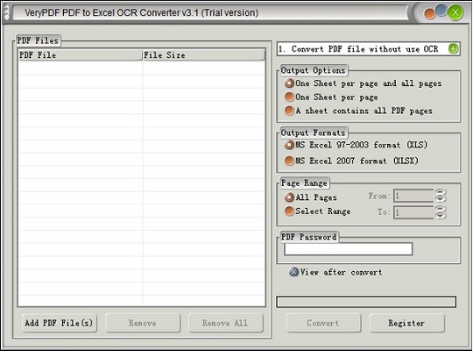473x351 pixels.
Task: Select MS Excel 97-2003 format (XLS)
Action: 356,145
